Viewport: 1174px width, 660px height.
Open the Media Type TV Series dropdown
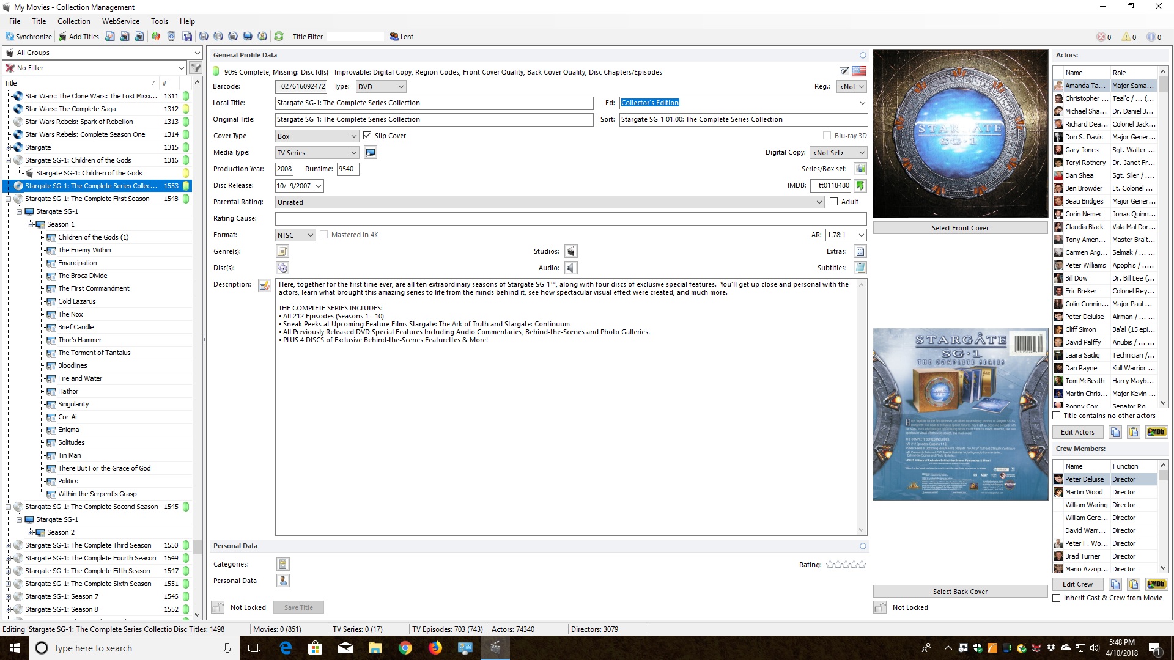pyautogui.click(x=317, y=153)
